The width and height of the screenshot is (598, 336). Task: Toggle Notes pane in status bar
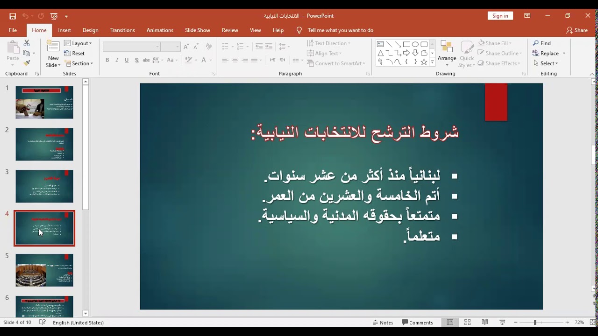coord(383,322)
